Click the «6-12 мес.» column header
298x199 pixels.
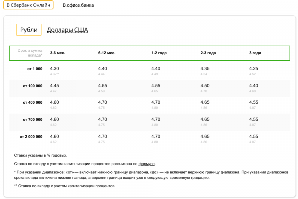(x=107, y=53)
